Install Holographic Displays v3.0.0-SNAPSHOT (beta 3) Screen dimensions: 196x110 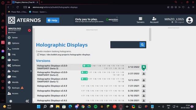point(144,67)
